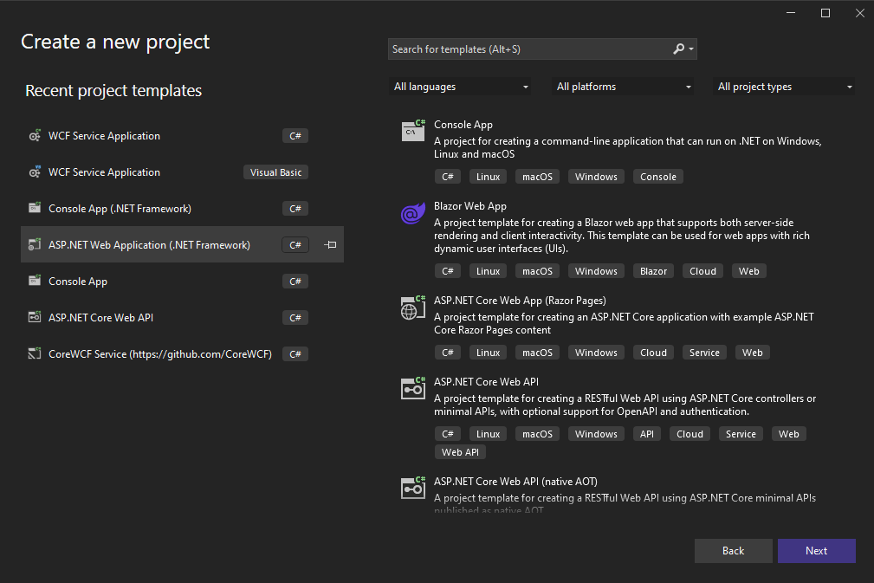
Task: Click the ASP.NET Core Web App Razor Pages icon
Action: [413, 308]
